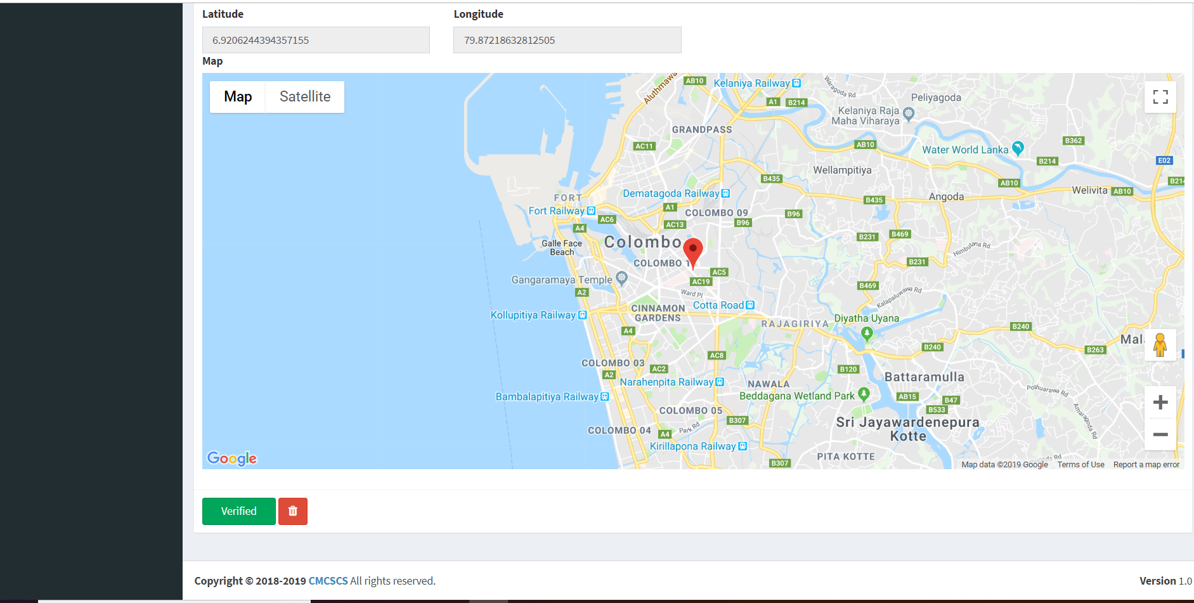Zoom in the map with plus

(1160, 402)
